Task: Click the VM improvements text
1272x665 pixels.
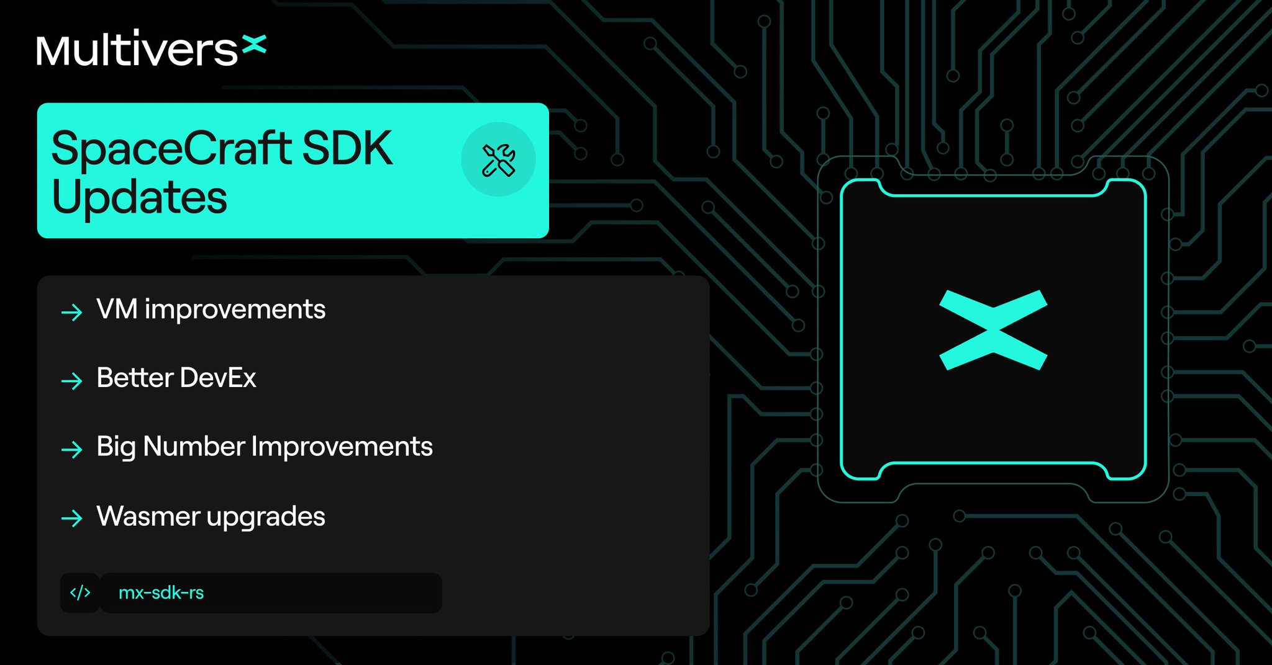Action: point(211,309)
